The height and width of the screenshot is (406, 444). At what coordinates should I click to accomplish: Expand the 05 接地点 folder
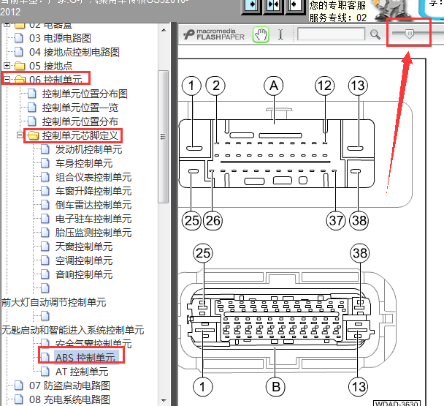pos(7,66)
